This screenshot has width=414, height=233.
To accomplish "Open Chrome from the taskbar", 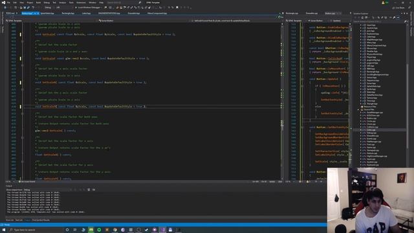I will coord(115,230).
